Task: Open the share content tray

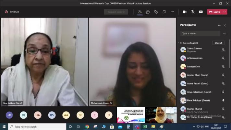Action: click(201, 12)
